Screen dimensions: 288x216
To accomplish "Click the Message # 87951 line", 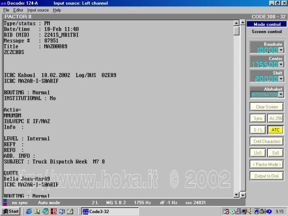I will tap(31, 41).
